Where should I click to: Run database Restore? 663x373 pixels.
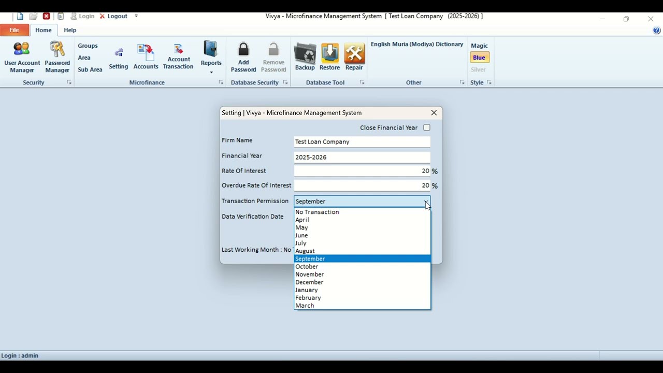click(329, 57)
